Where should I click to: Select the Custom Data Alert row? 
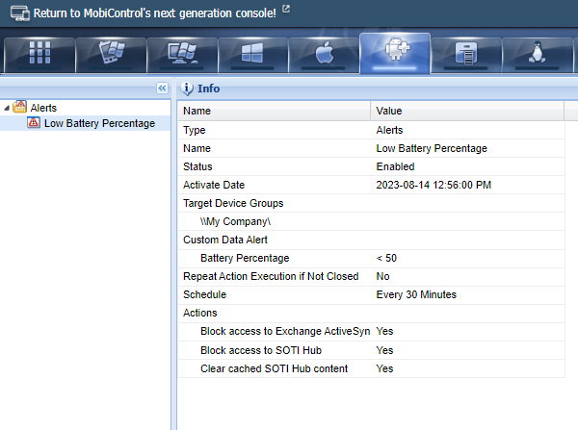pyautogui.click(x=371, y=240)
